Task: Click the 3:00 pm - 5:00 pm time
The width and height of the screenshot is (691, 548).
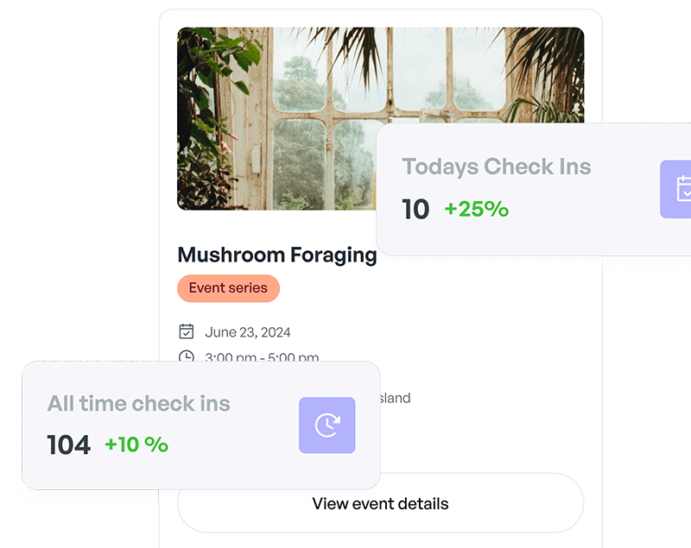Action: pyautogui.click(x=262, y=356)
